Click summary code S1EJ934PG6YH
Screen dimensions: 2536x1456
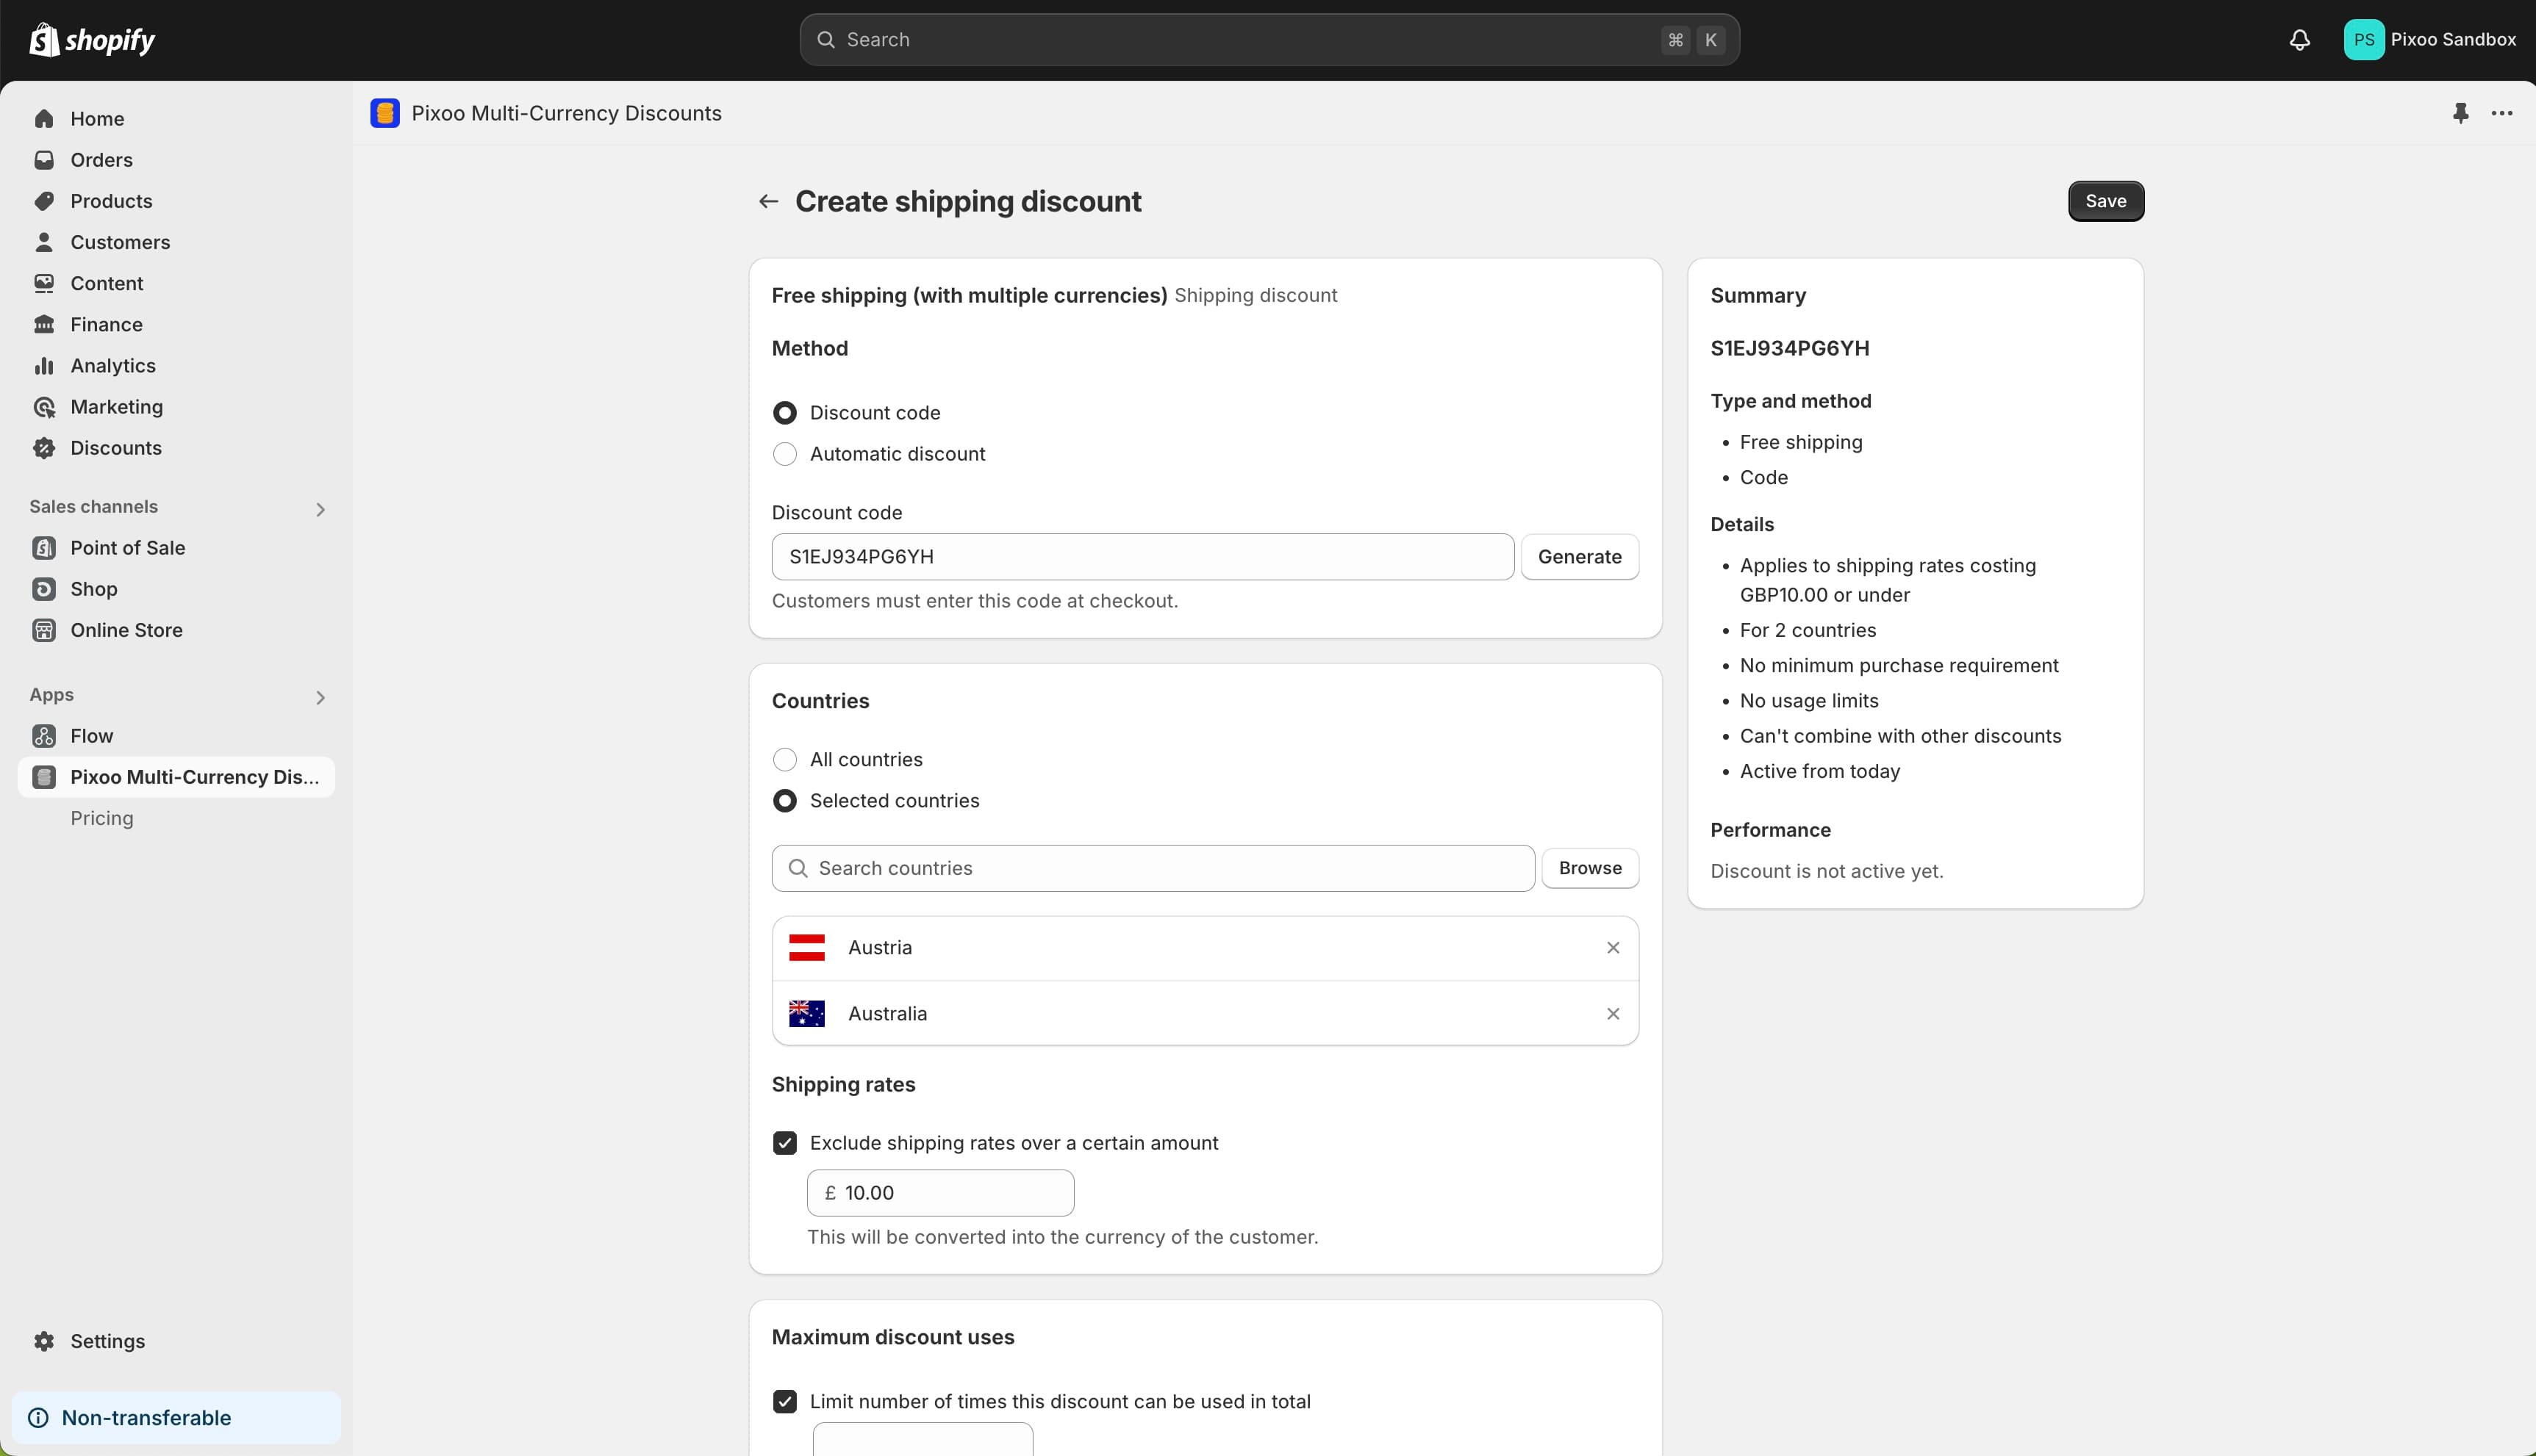click(1788, 348)
